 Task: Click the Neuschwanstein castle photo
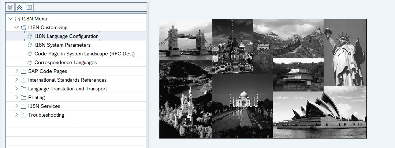[x=186, y=99]
